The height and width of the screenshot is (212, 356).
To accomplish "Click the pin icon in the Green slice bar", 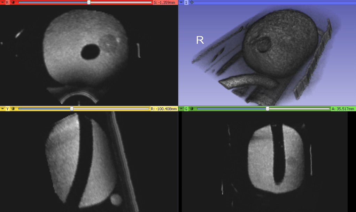I will point(181,109).
